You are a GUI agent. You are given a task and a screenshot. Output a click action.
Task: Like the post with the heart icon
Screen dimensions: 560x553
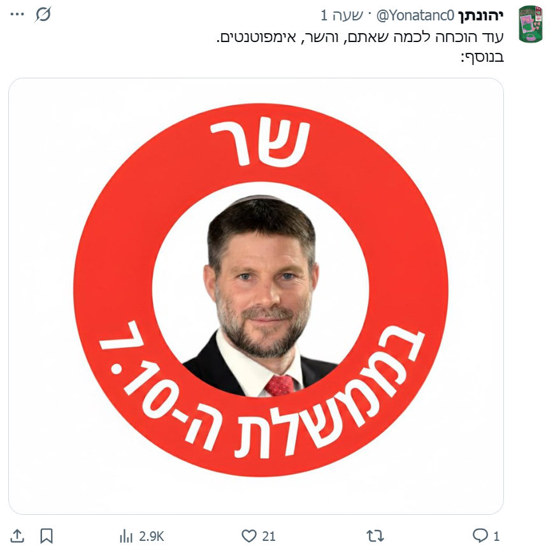pyautogui.click(x=249, y=536)
